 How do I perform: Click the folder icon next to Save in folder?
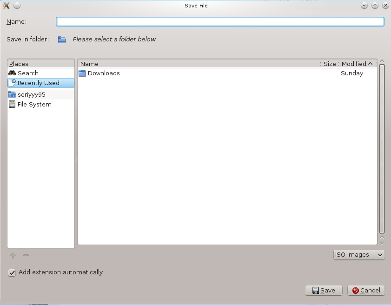pyautogui.click(x=62, y=40)
